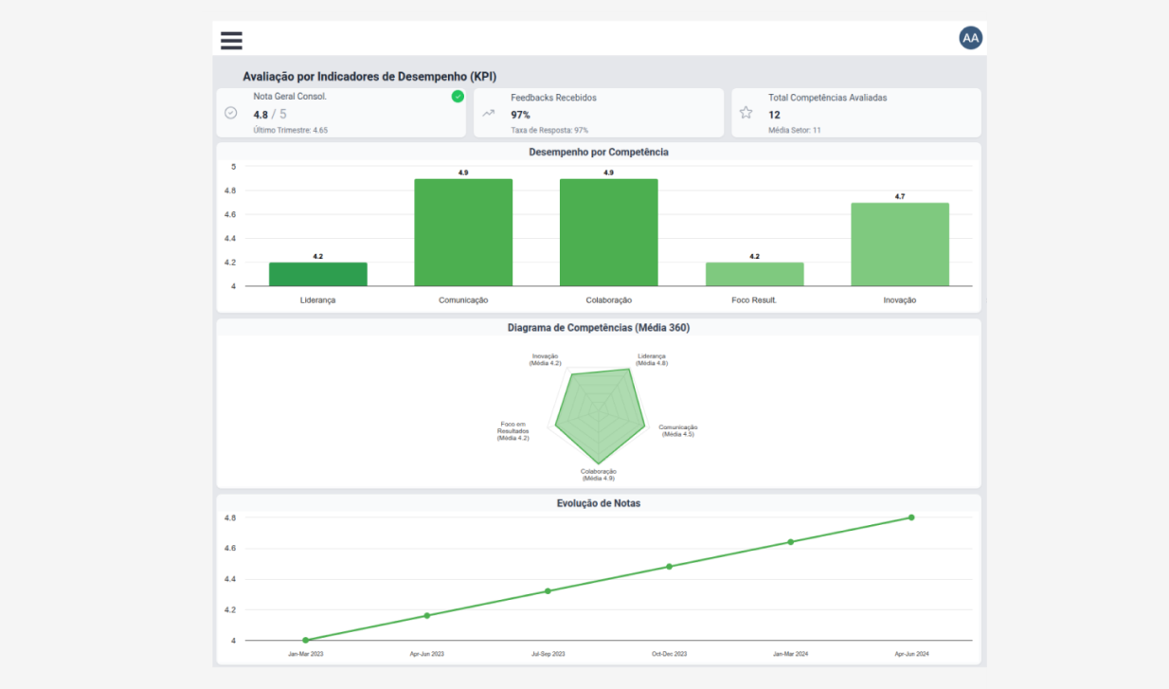
Task: Click the "12" total competências value
Action: pyautogui.click(x=774, y=114)
